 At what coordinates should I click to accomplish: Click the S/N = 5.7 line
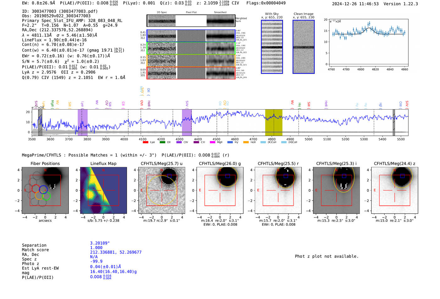pyautogui.click(x=60, y=61)
